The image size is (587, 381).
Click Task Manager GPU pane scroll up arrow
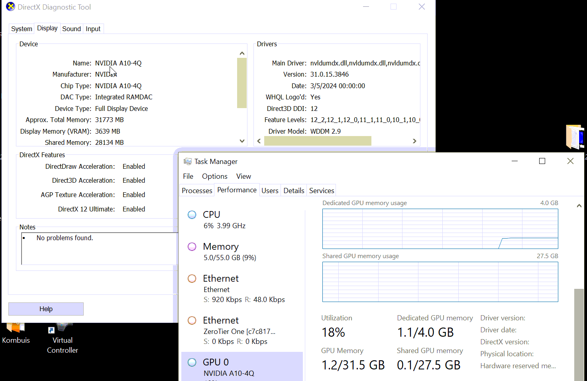point(579,206)
